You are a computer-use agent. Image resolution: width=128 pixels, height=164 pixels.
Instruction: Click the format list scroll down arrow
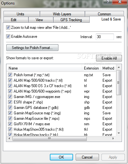click(119, 133)
